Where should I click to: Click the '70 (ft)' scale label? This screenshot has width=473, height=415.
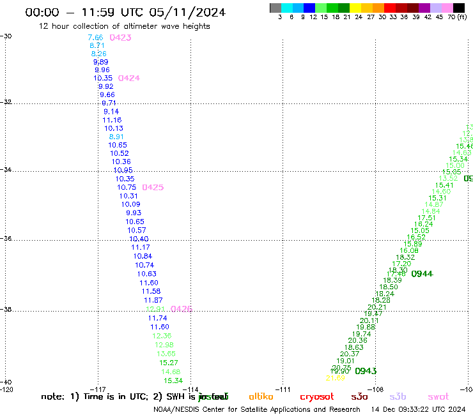[457, 17]
